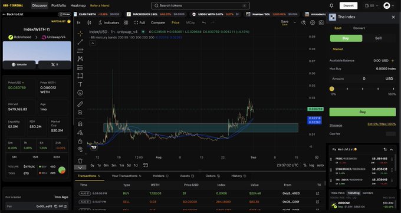
Task: Toggle percent scale on chart
Action: coord(305,165)
